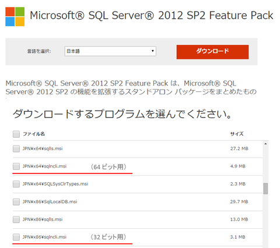Click the file name JPN¥x64¥sqlncli.msi
The width and height of the screenshot is (280, 248).
[x=44, y=166]
